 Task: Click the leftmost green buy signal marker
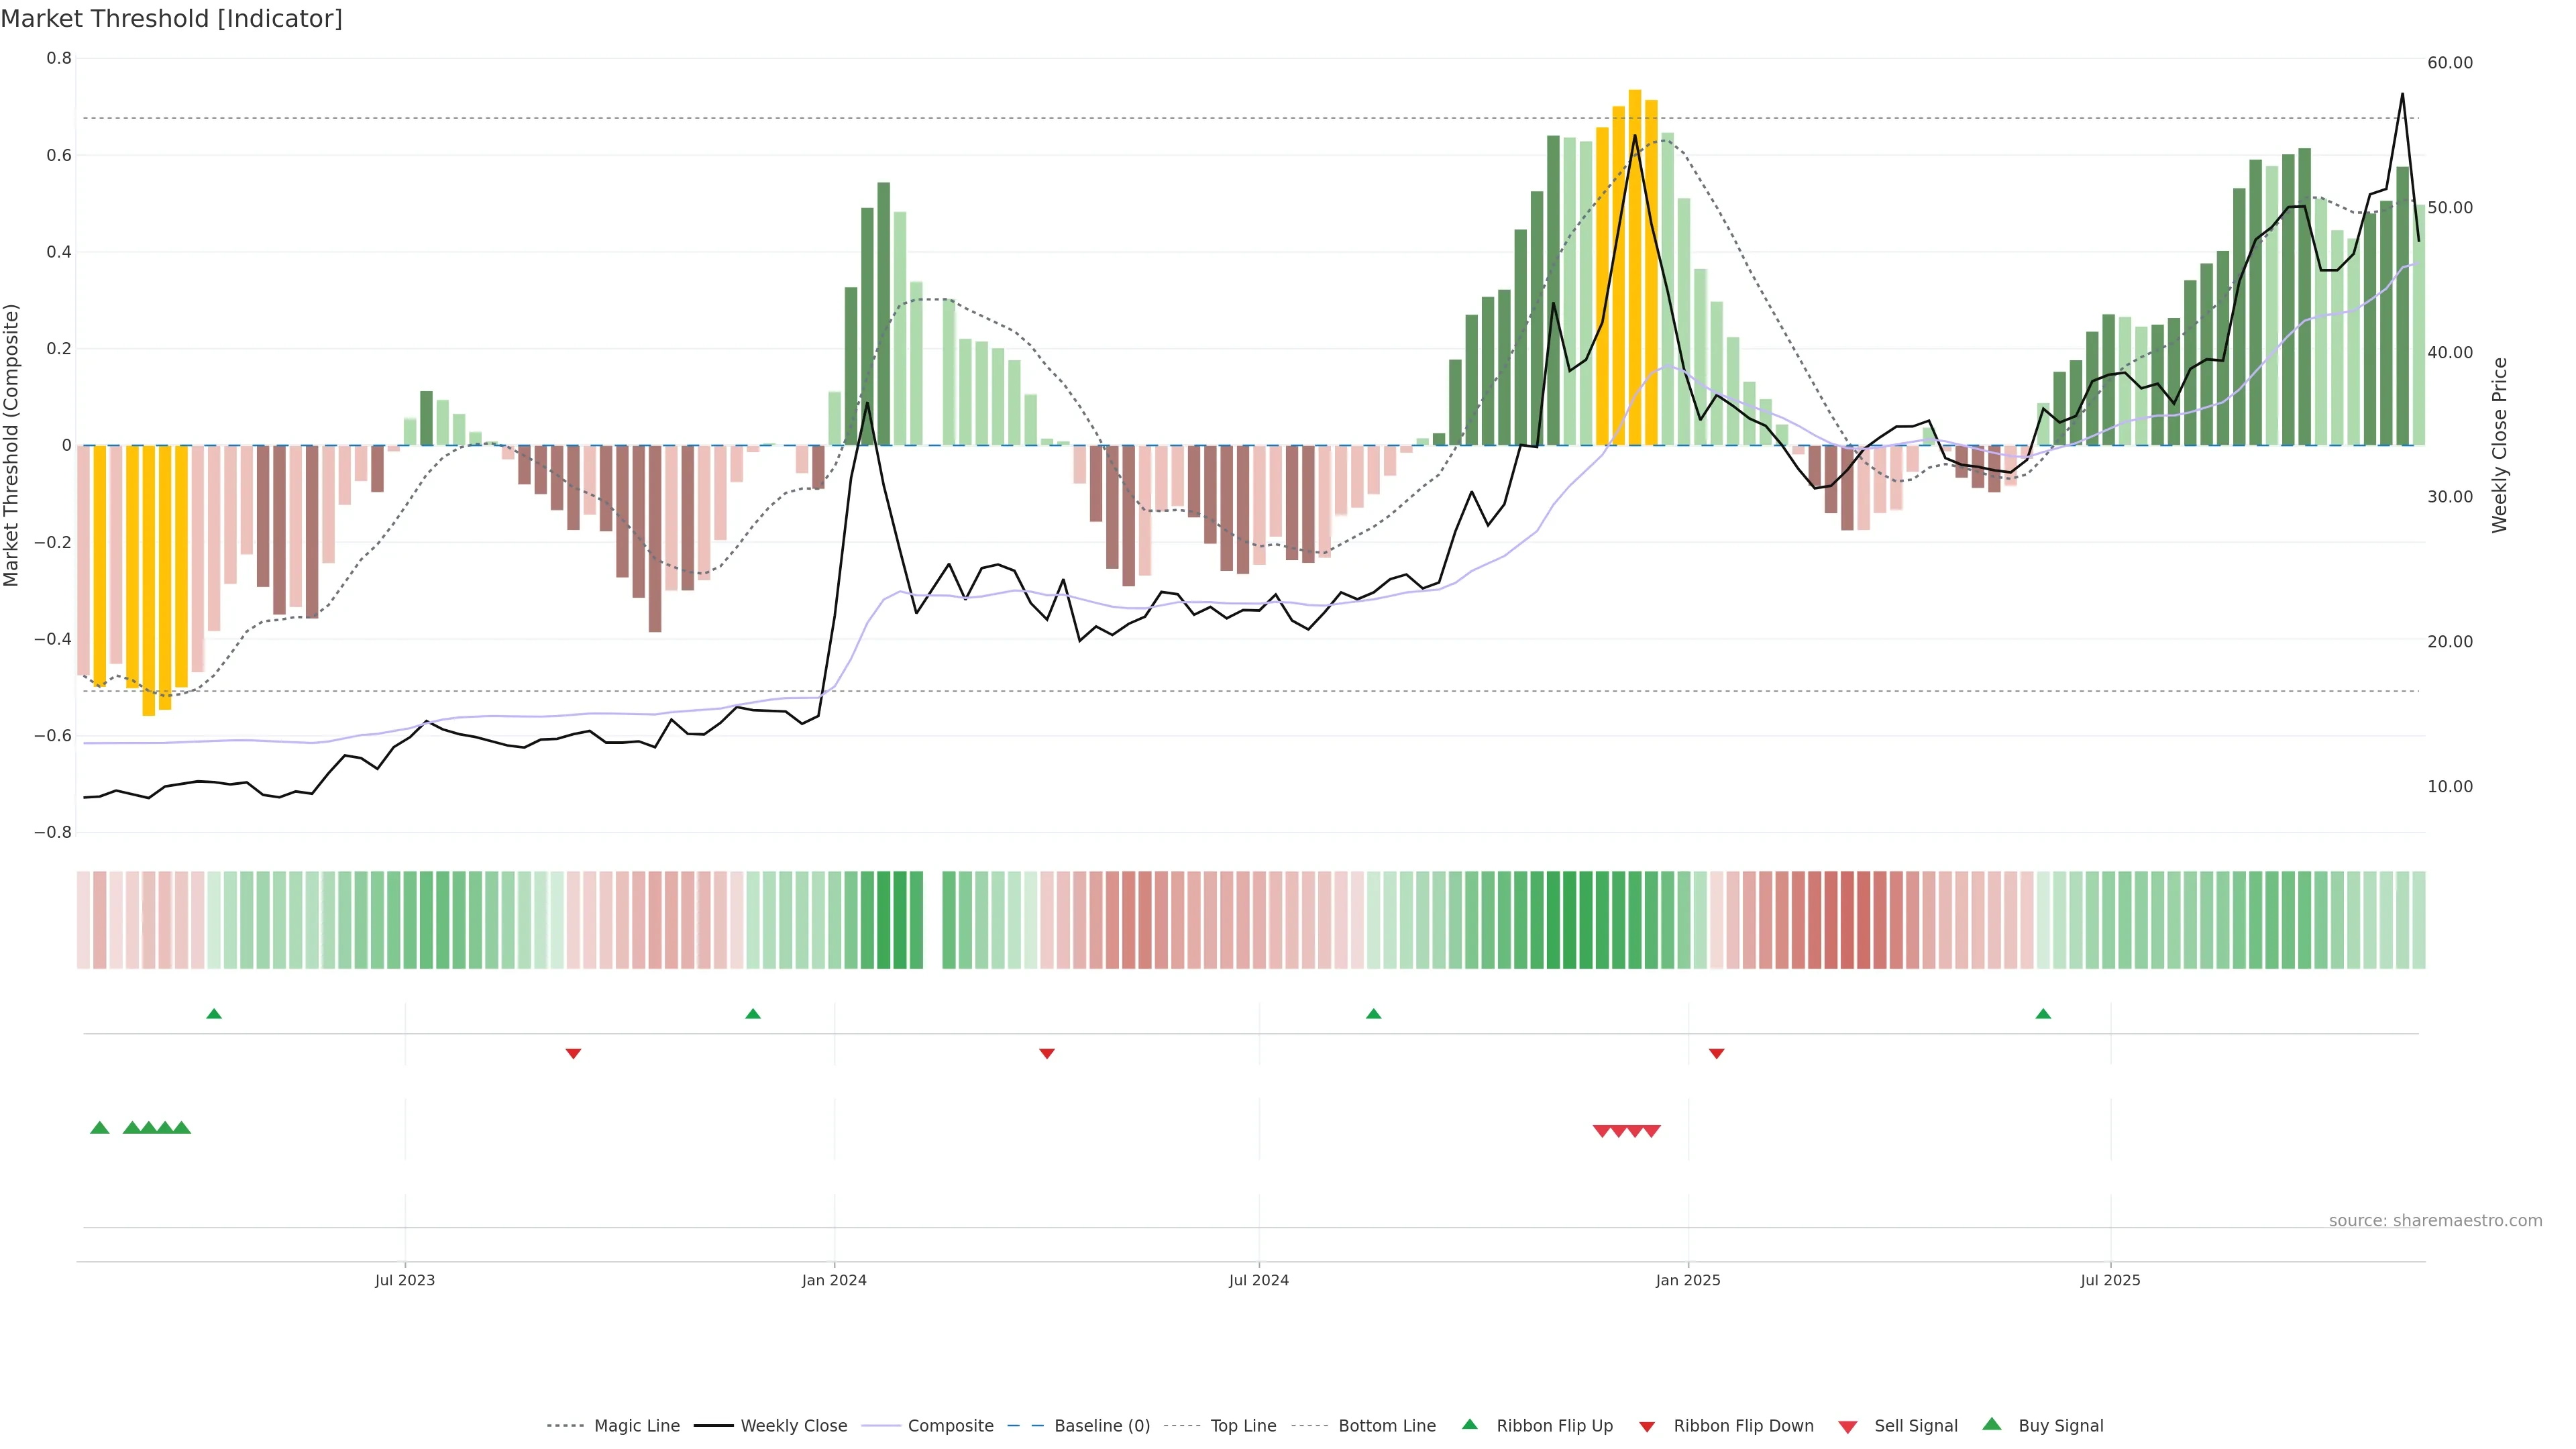click(100, 1128)
